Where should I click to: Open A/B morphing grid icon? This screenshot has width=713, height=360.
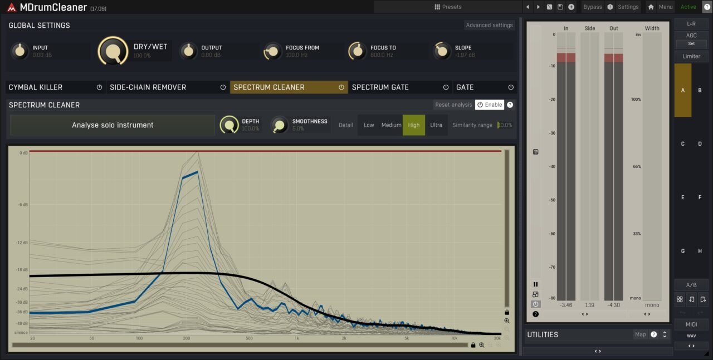point(680,299)
